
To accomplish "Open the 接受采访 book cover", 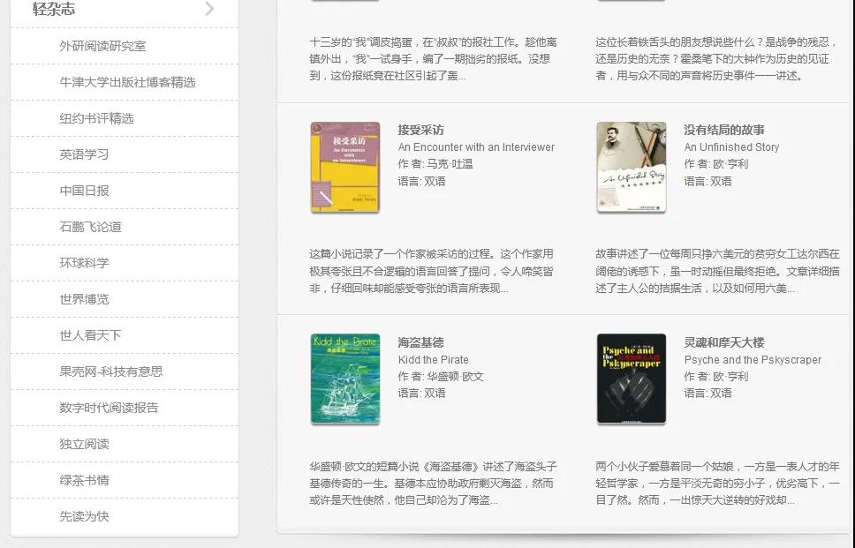I will (345, 167).
